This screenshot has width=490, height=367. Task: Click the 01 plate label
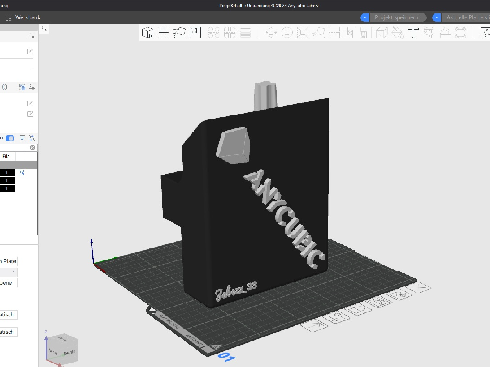pos(226,356)
